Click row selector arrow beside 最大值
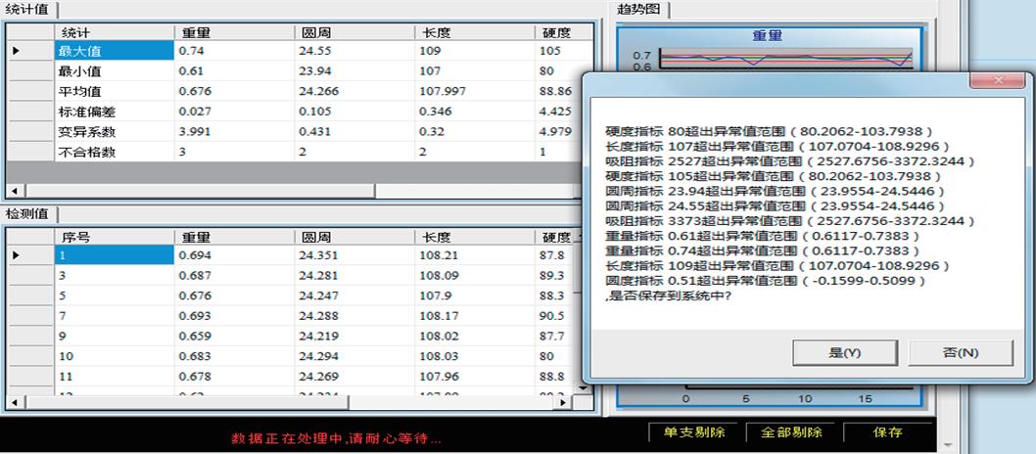 (15, 50)
